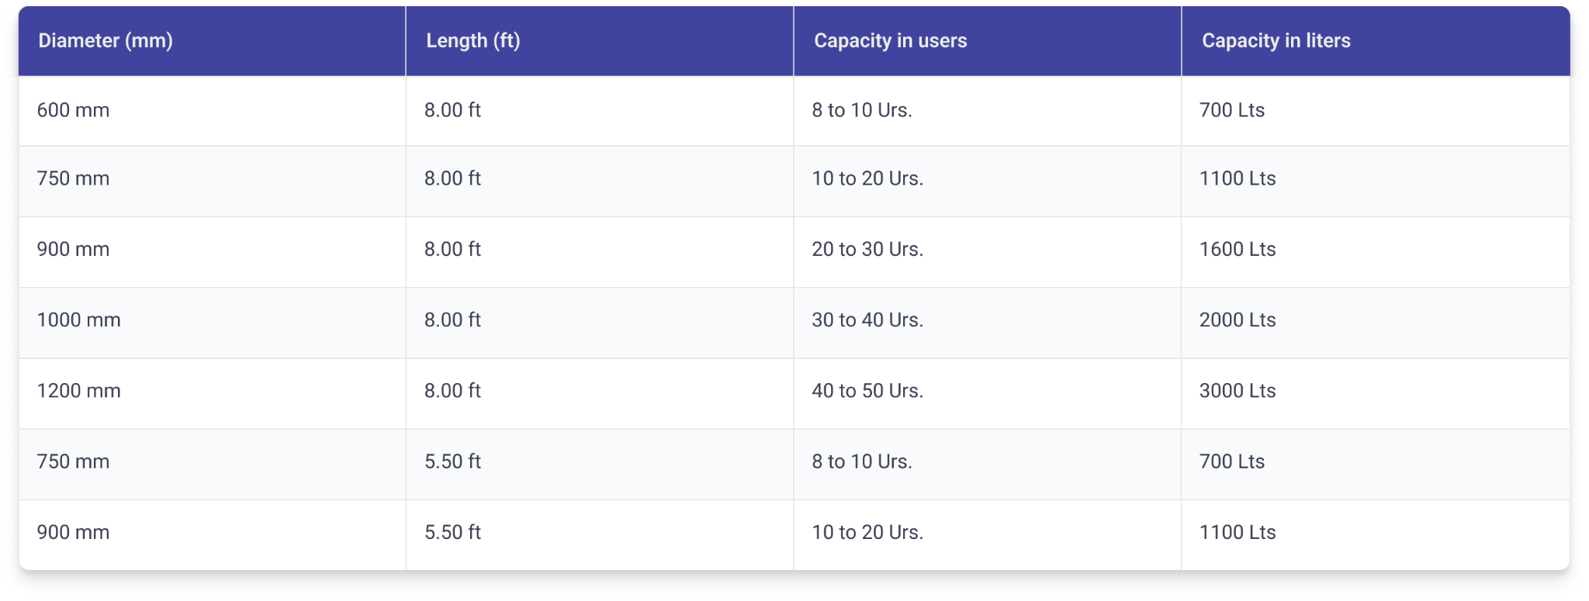Image resolution: width=1589 pixels, height=601 pixels.
Task: Click the 10 to 20 Urs. cell in the second row
Action: pos(867,179)
